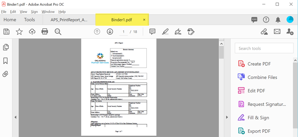The image size is (298, 137).
Task: Click the total pages count 18
Action: click(135, 32)
